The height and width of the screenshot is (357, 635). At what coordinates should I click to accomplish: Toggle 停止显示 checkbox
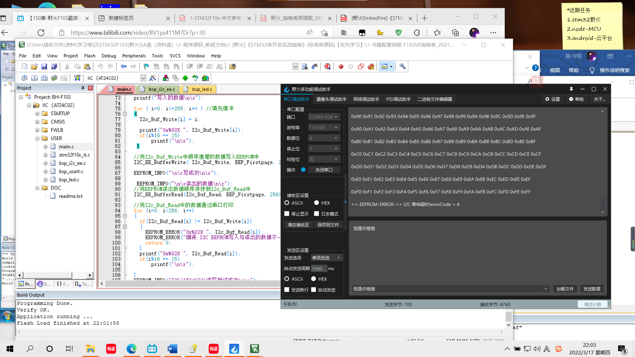(287, 214)
